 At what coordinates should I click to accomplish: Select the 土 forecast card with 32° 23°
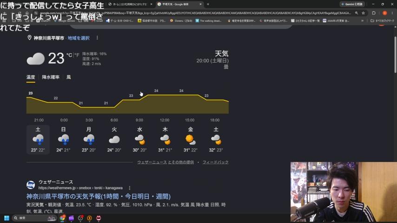tap(216, 139)
